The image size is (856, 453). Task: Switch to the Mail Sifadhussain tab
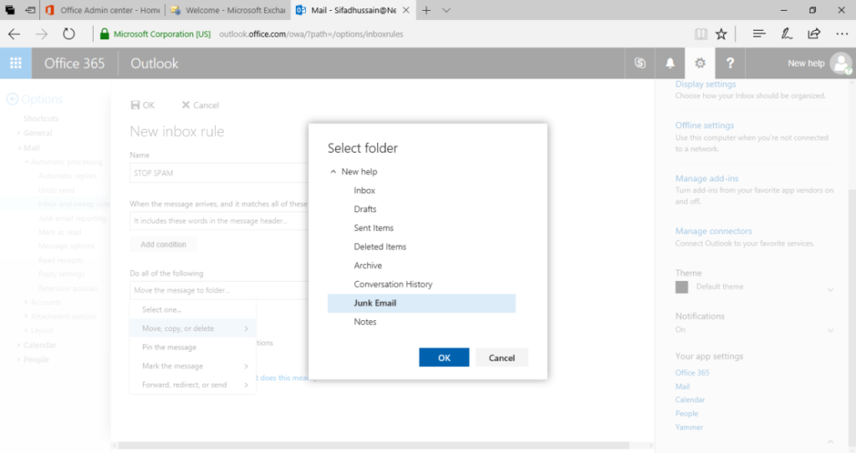pyautogui.click(x=354, y=10)
